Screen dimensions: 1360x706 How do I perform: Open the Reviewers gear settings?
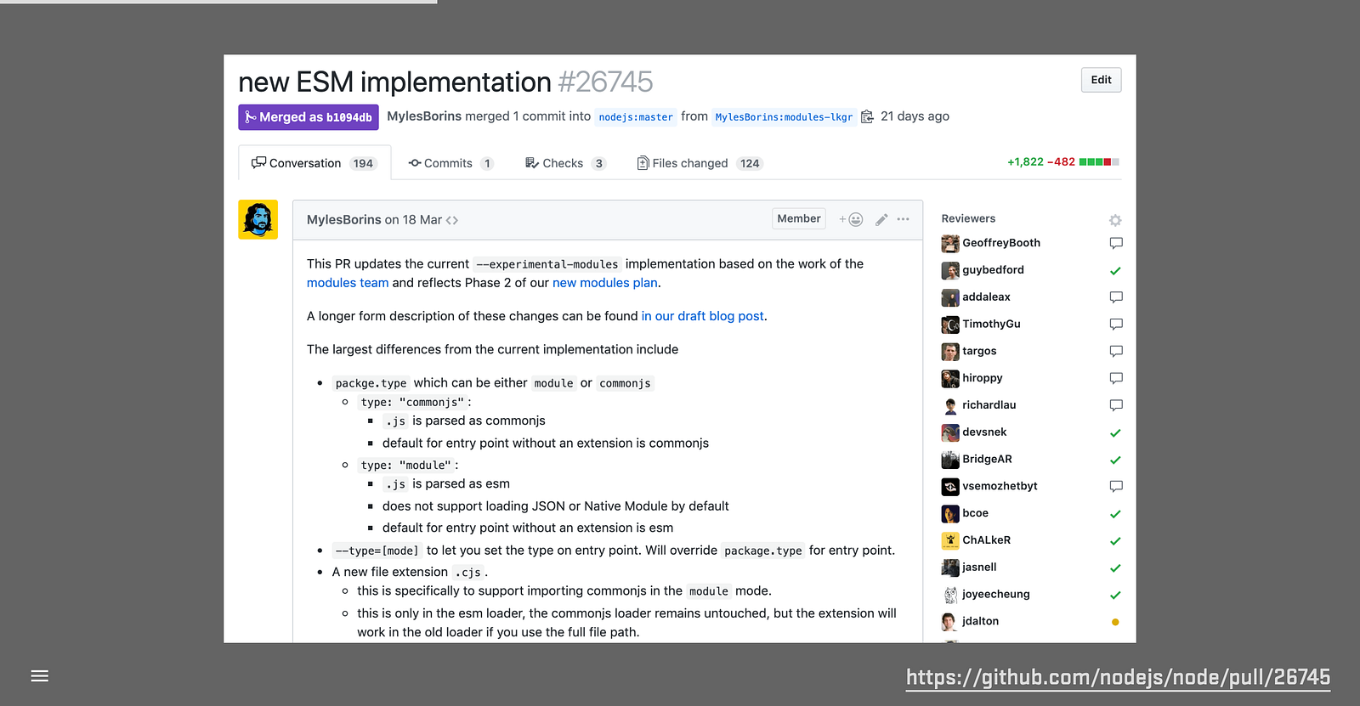click(1115, 220)
